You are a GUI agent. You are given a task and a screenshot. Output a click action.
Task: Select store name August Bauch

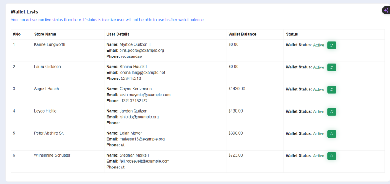coord(46,89)
